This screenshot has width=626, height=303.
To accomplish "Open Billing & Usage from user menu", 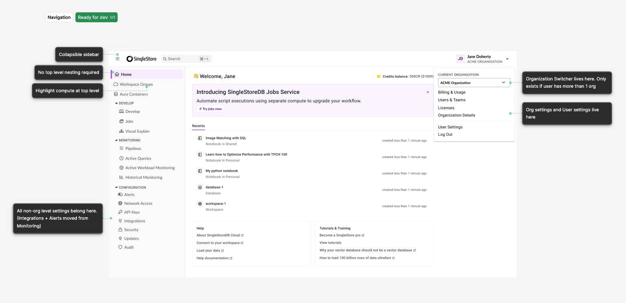I will point(452,92).
